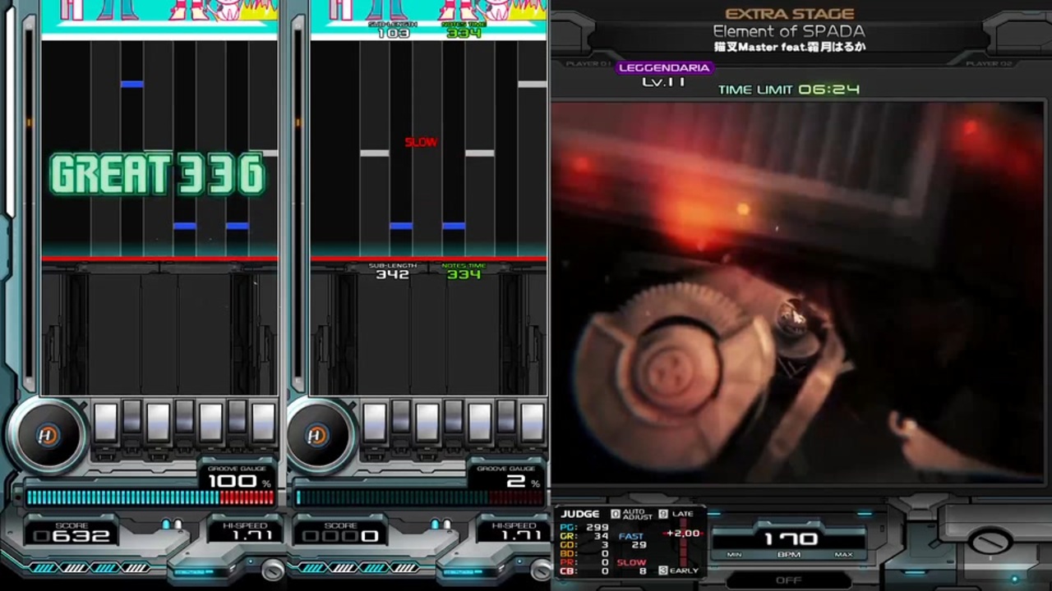Click the right GROOVE GAUGE 2% readout
This screenshot has height=591, width=1052.
pyautogui.click(x=523, y=482)
